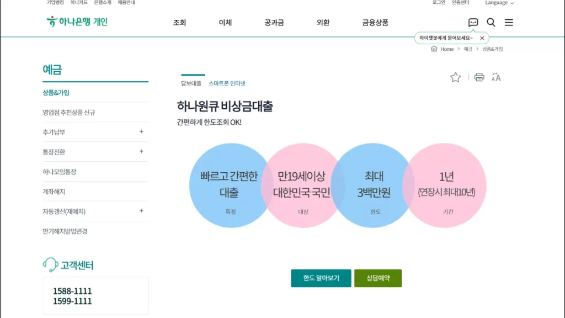The height and width of the screenshot is (318, 565).
Task: Click the search magnifier icon
Action: 491,22
